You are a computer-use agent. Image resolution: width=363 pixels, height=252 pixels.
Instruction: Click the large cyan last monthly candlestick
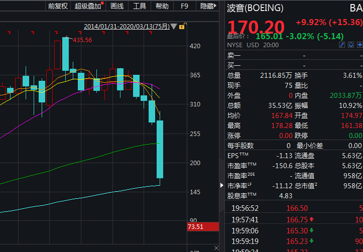[160, 149]
